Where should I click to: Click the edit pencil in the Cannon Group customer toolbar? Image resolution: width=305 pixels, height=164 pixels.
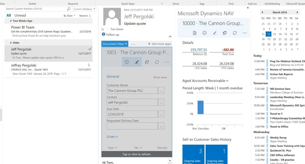[215, 33]
